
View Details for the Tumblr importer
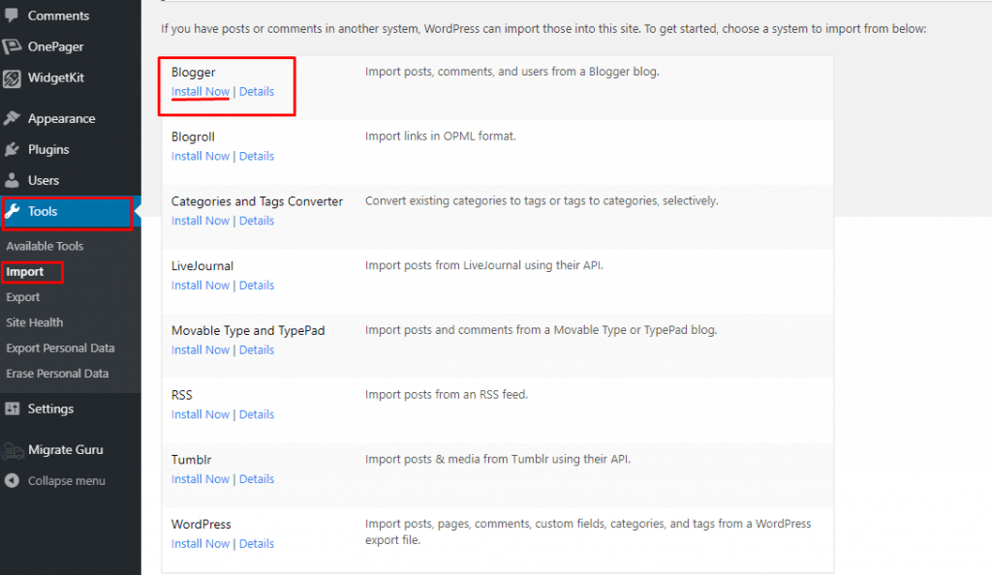pyautogui.click(x=256, y=479)
